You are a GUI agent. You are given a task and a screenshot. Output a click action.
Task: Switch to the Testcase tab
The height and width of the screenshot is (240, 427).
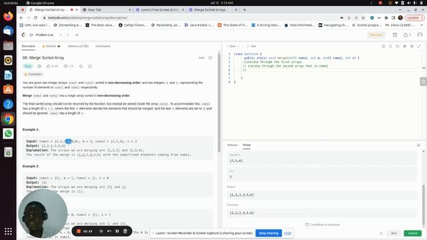tap(232, 145)
